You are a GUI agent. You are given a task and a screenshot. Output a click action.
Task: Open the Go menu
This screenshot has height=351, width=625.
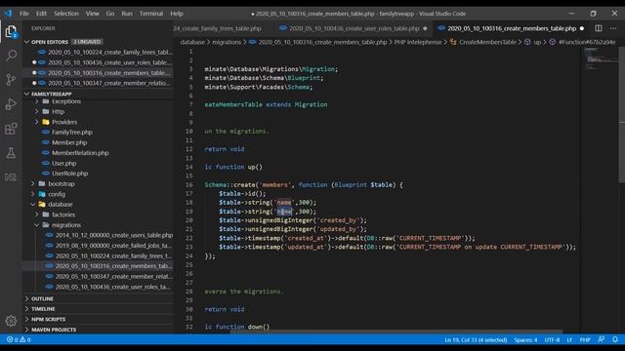110,13
